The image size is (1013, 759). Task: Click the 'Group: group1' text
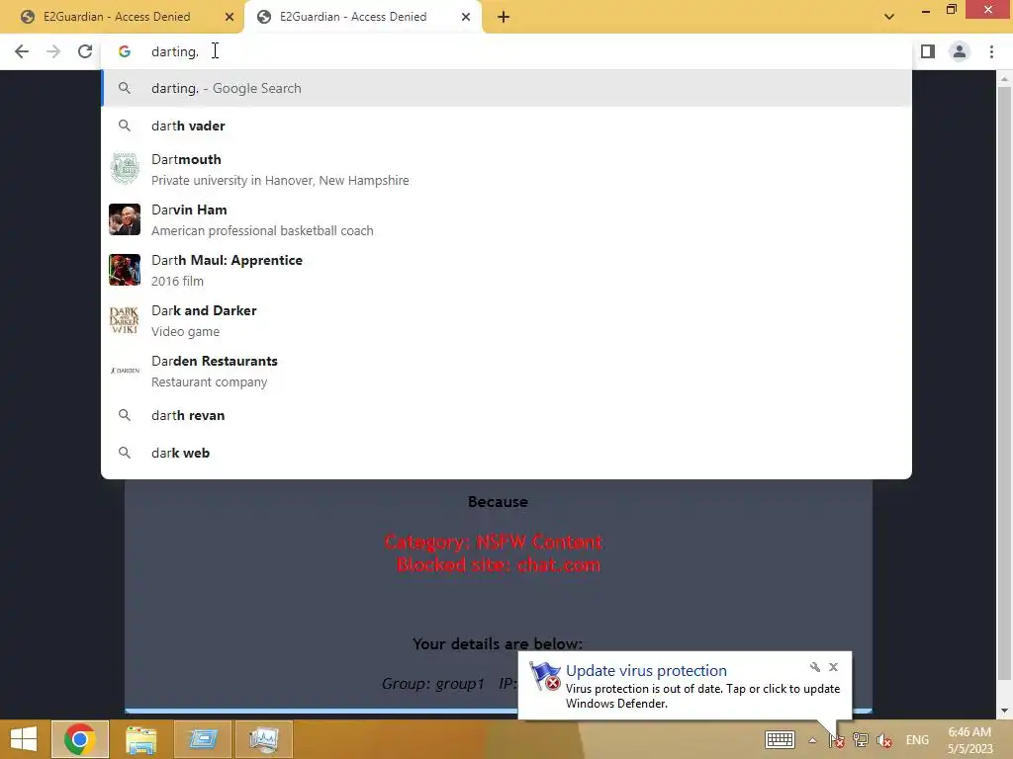(433, 684)
